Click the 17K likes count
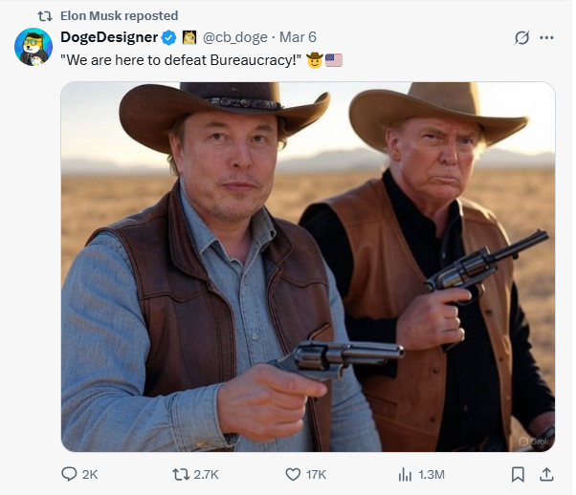Image resolution: width=576 pixels, height=495 pixels. 317,475
